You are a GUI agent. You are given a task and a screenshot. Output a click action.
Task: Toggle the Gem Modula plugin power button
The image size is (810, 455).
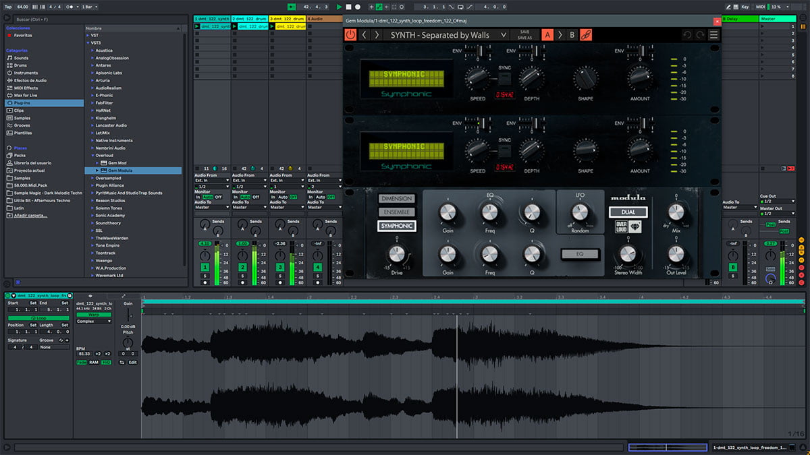(x=350, y=34)
